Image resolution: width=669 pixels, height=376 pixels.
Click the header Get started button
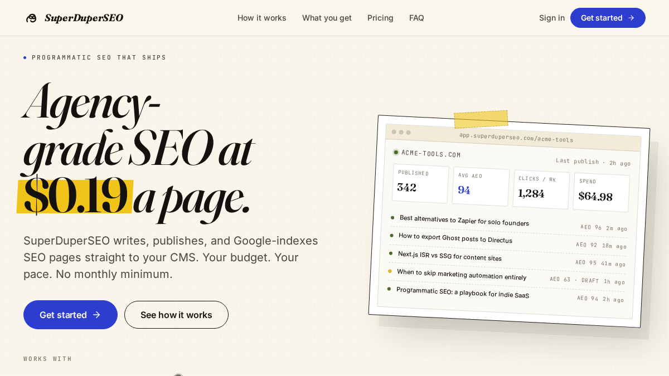point(608,18)
